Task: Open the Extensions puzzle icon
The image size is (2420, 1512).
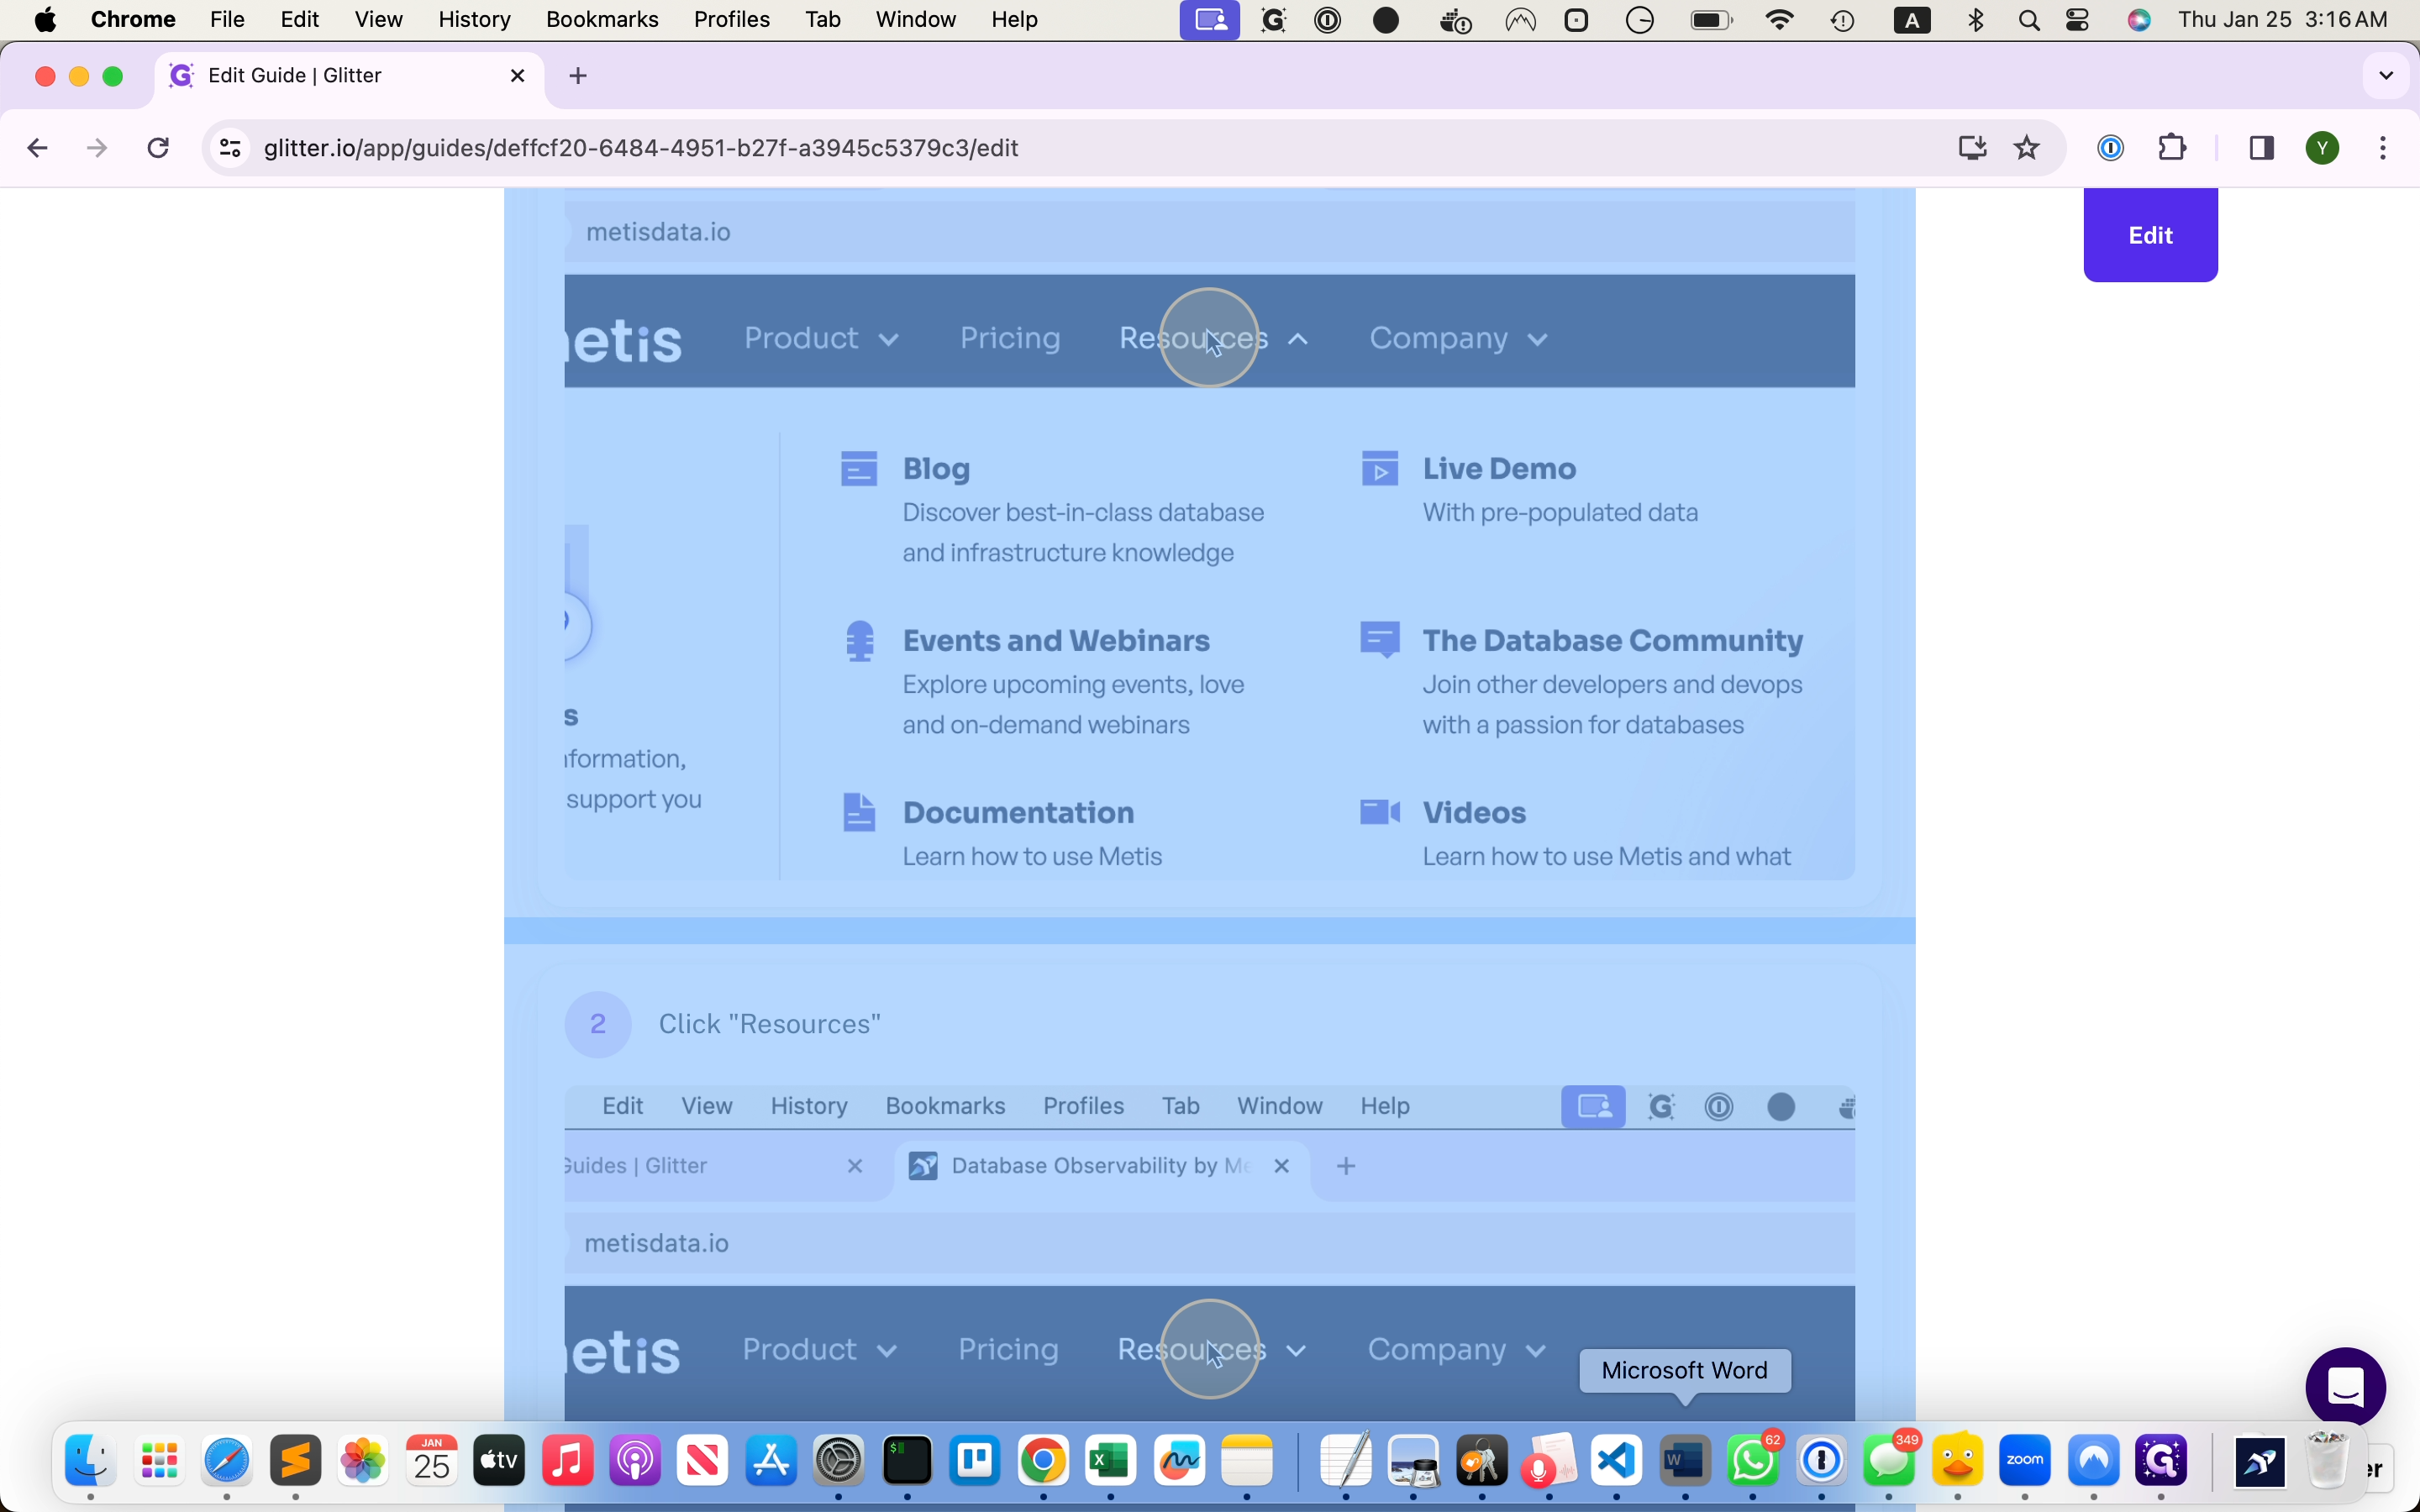Action: click(2173, 149)
